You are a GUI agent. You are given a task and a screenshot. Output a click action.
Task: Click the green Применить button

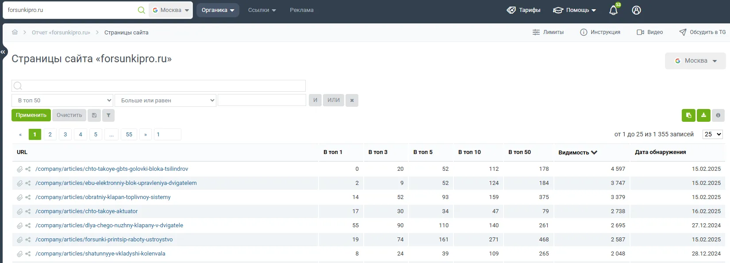pos(31,115)
